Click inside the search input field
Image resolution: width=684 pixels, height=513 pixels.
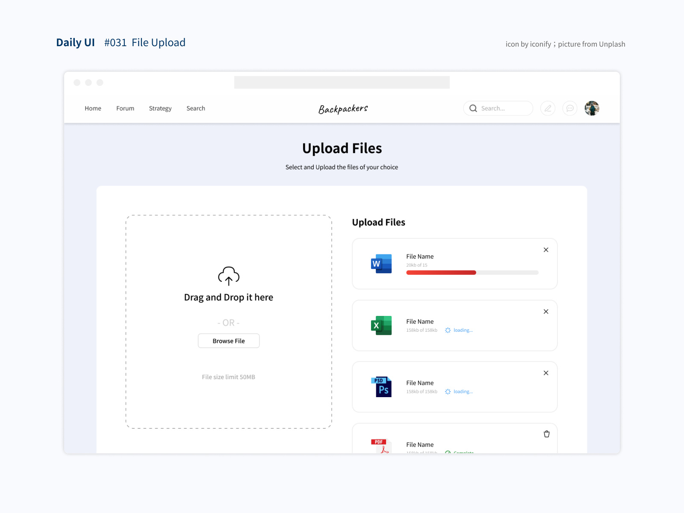point(502,108)
